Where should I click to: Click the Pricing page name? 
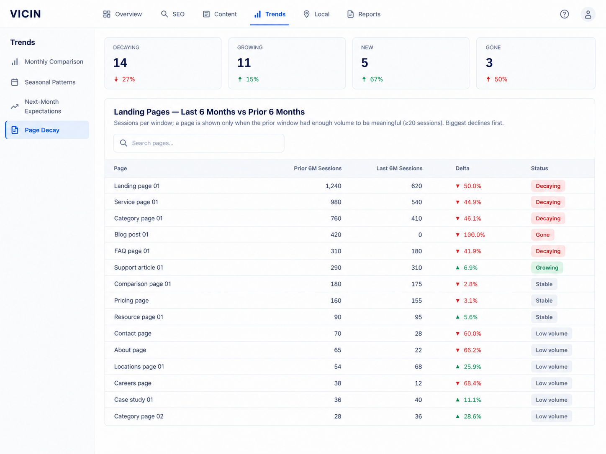131,301
